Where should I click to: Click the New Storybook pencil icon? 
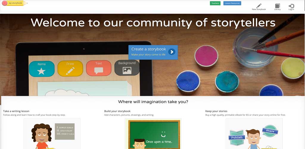259,6
